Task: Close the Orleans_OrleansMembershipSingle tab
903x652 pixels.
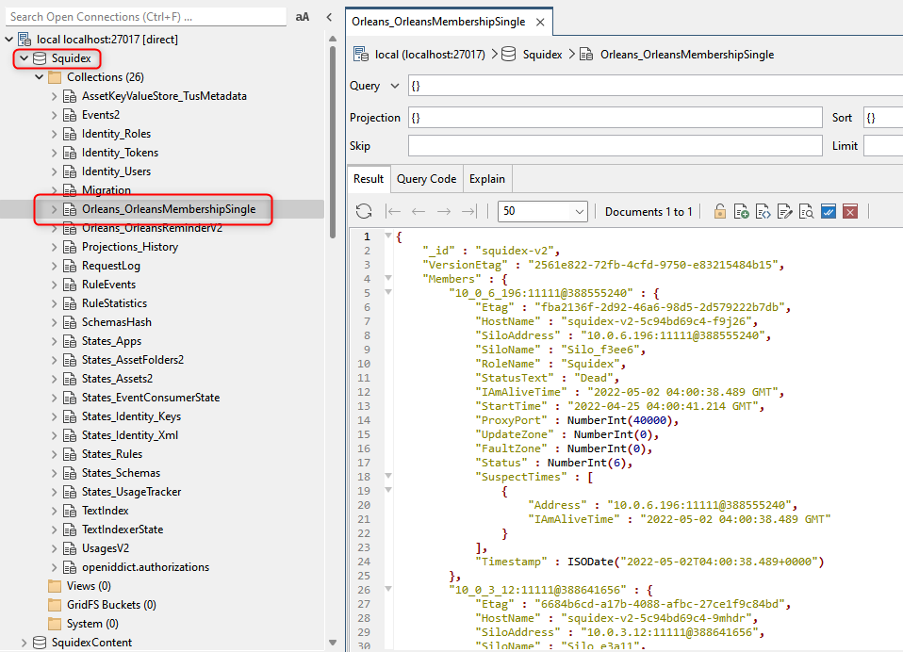Action: coord(540,23)
